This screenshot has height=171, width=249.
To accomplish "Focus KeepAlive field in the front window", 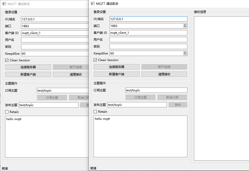I will 146,53.
